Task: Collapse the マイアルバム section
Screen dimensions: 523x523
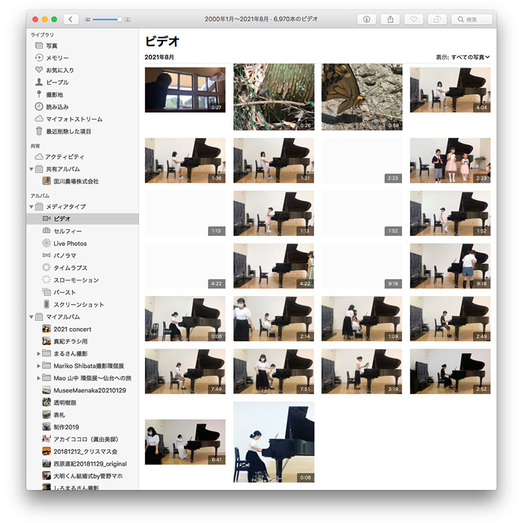Action: click(x=31, y=317)
